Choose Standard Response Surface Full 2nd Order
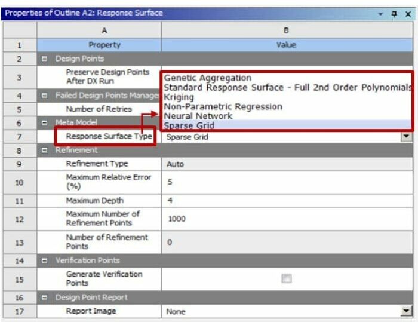This screenshot has width=418, height=322. click(x=287, y=87)
